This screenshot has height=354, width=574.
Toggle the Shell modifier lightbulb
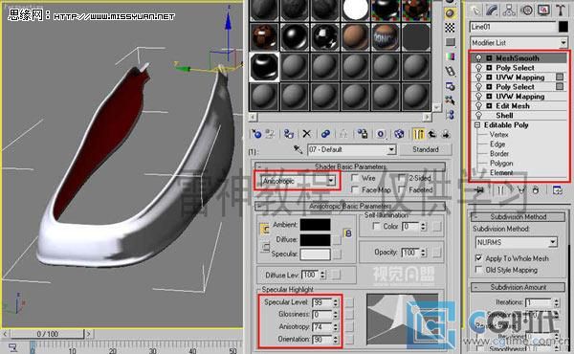tap(478, 116)
